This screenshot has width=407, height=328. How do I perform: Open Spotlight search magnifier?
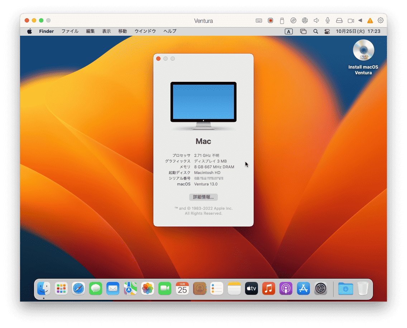coord(315,31)
